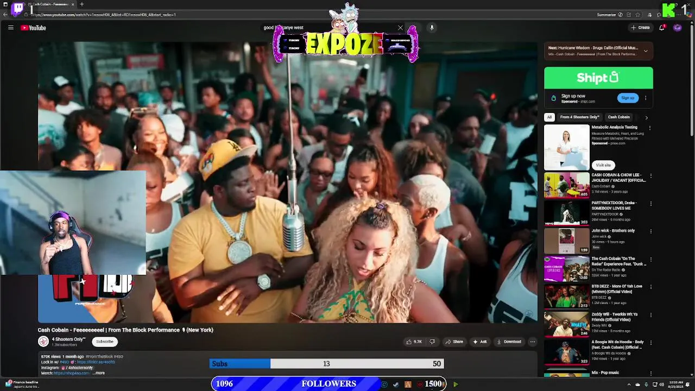
Task: Share the Cash Cobain video
Action: [x=454, y=342]
